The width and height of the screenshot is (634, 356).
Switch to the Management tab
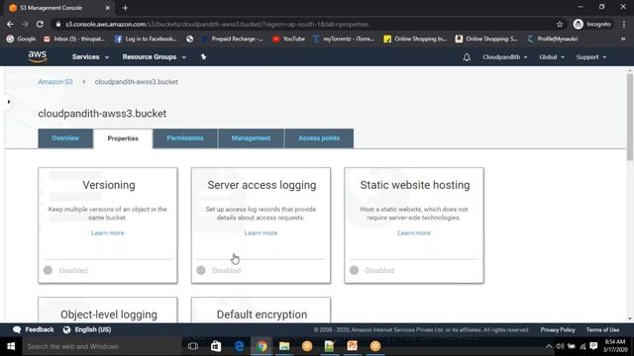pos(251,138)
